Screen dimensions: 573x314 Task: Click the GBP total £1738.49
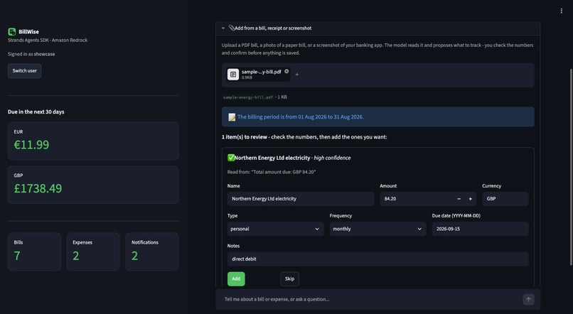(x=38, y=188)
